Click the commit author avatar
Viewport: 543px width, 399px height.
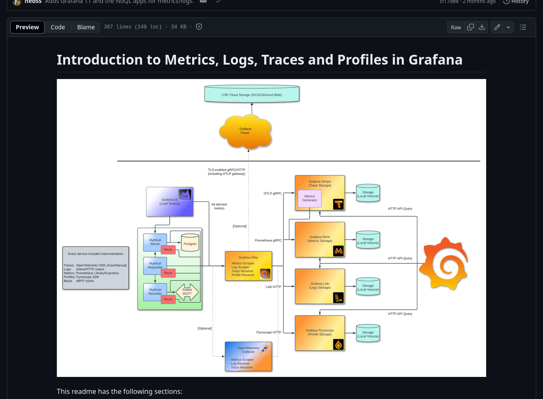coord(17,2)
